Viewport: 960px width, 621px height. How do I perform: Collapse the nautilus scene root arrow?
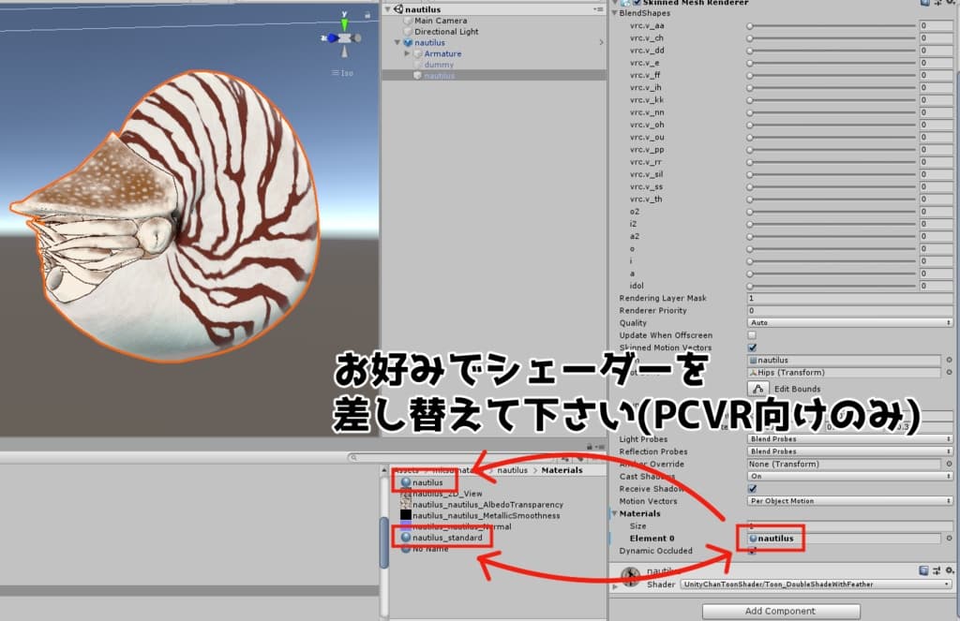tap(387, 9)
